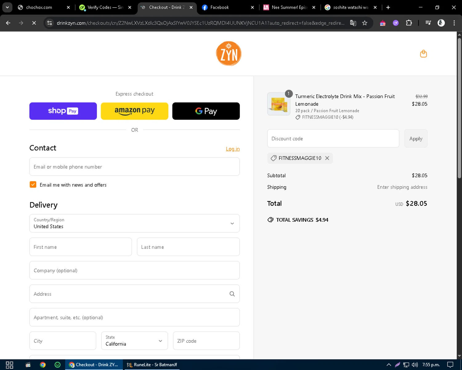Image resolution: width=462 pixels, height=370 pixels.
Task: Click the Turmeric Electrolyte product thumbnail
Action: pyautogui.click(x=279, y=104)
